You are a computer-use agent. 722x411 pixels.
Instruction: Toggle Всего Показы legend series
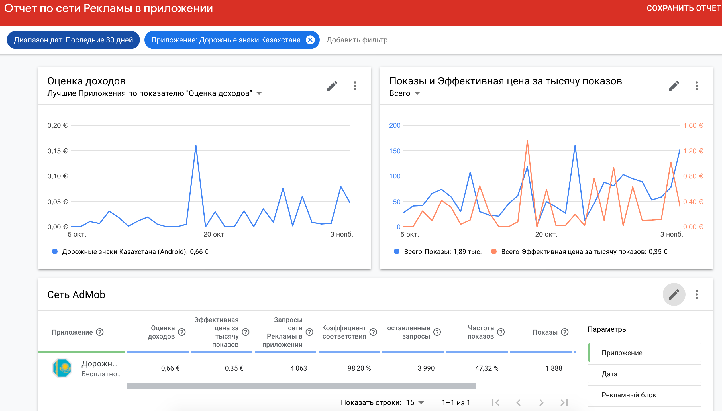[438, 252]
